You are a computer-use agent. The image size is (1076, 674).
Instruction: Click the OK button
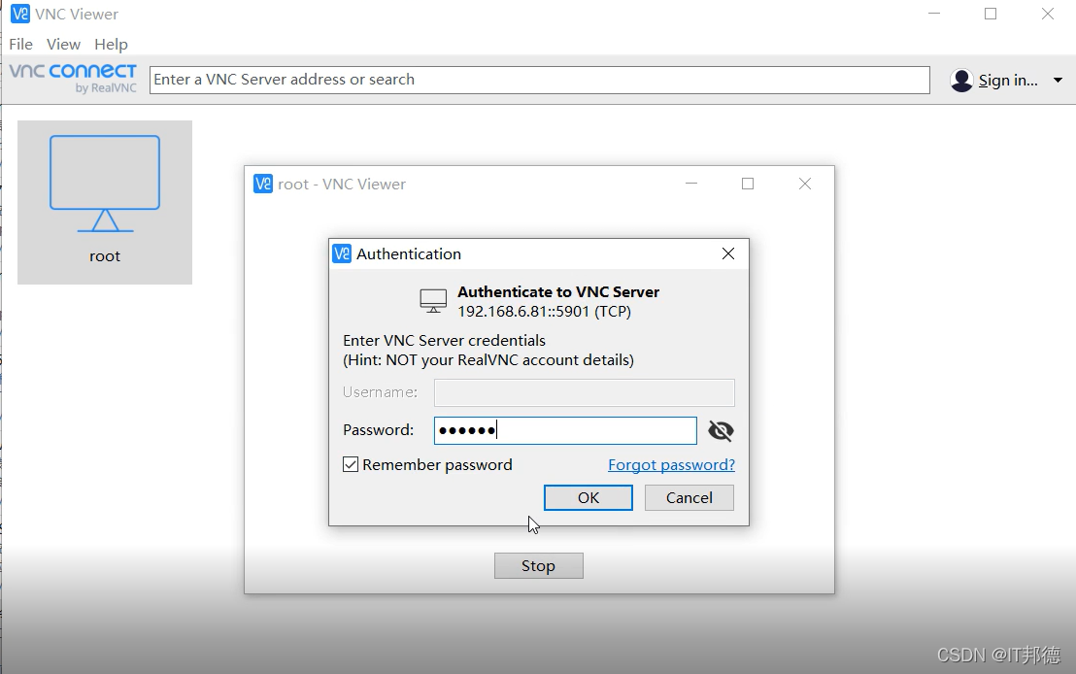(588, 497)
